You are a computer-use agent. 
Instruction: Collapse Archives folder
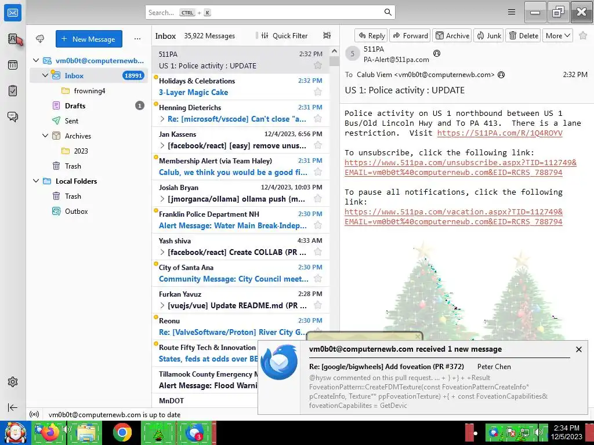pos(45,136)
